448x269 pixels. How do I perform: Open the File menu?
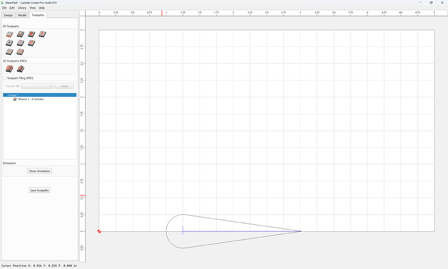pyautogui.click(x=5, y=8)
